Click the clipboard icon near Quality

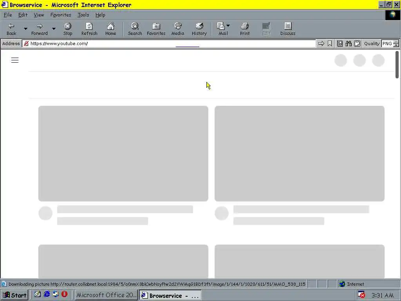point(357,44)
